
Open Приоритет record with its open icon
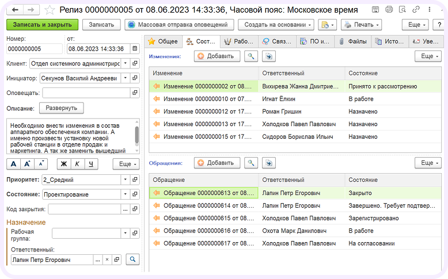click(x=135, y=179)
